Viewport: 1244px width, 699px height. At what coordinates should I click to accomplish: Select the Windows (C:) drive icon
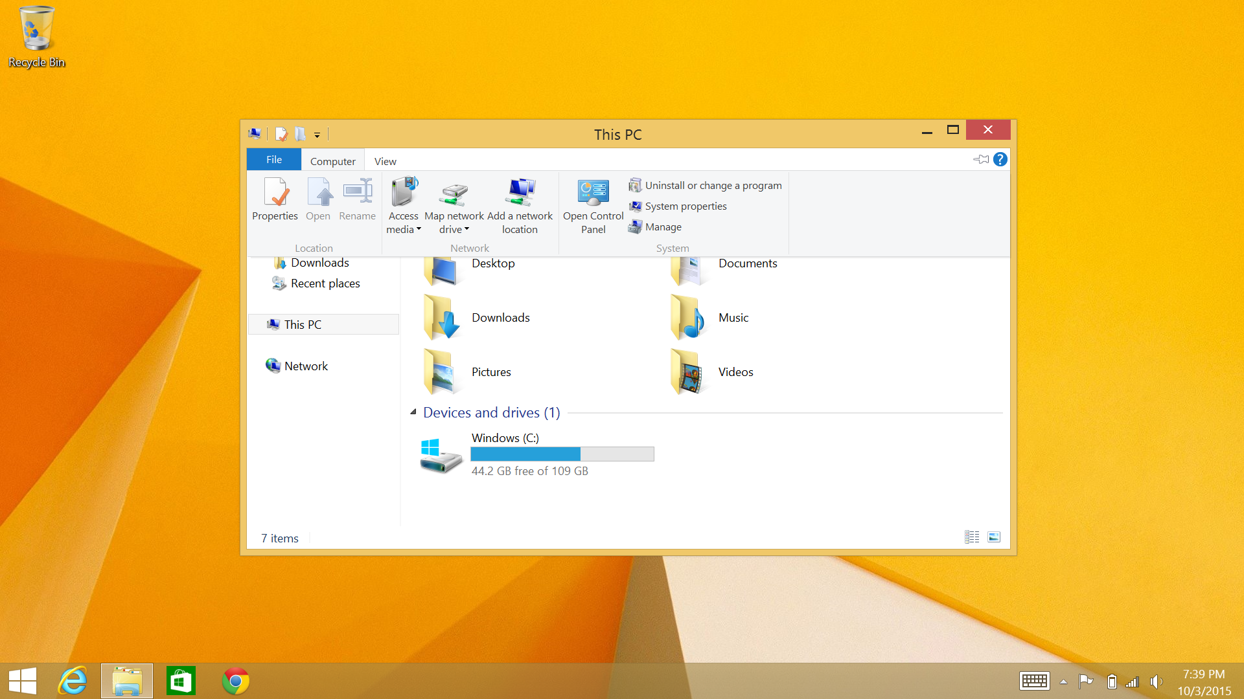point(441,456)
